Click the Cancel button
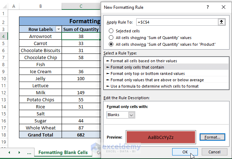 coord(214,152)
